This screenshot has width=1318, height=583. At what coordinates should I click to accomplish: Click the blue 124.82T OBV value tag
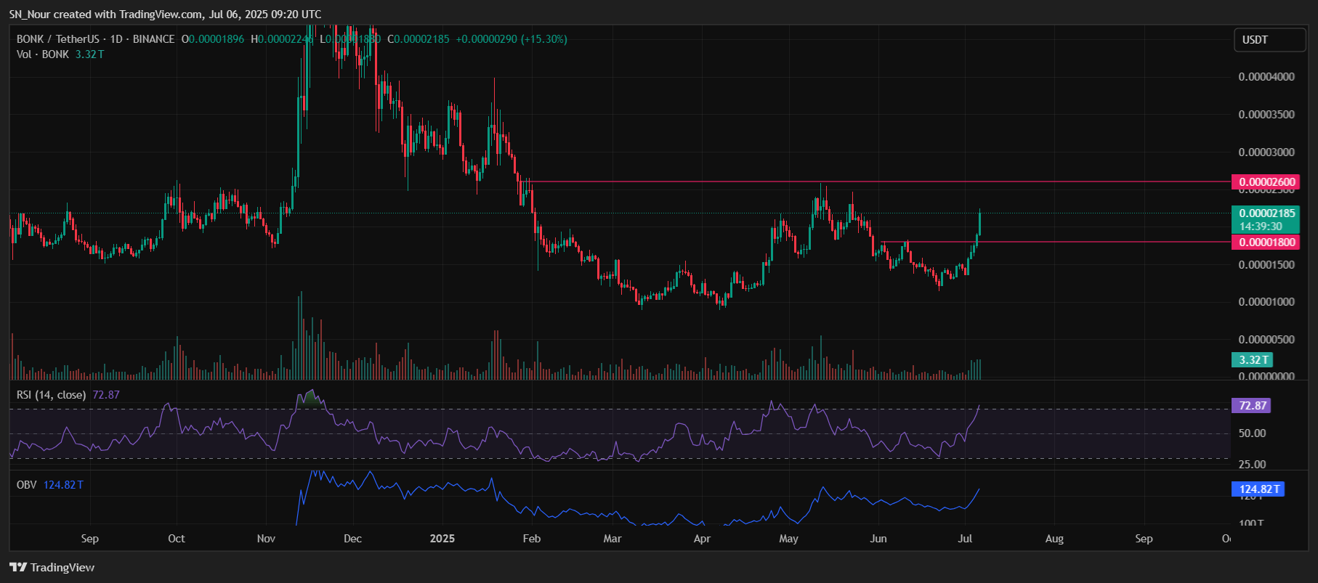click(x=1258, y=489)
